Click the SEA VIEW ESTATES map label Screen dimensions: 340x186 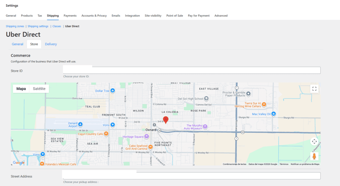click(57, 140)
